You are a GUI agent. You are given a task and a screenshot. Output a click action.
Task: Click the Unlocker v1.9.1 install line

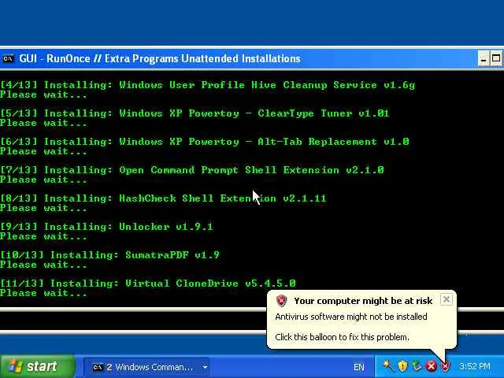click(106, 227)
